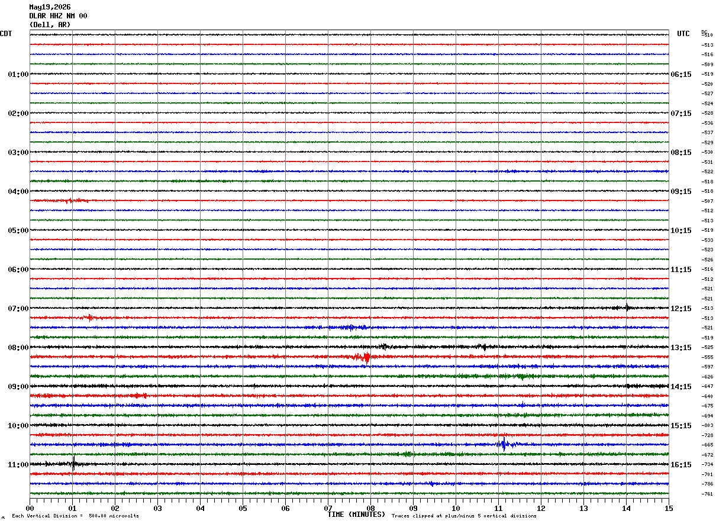
Task: Click minute 15 on the time axis
Action: (669, 508)
